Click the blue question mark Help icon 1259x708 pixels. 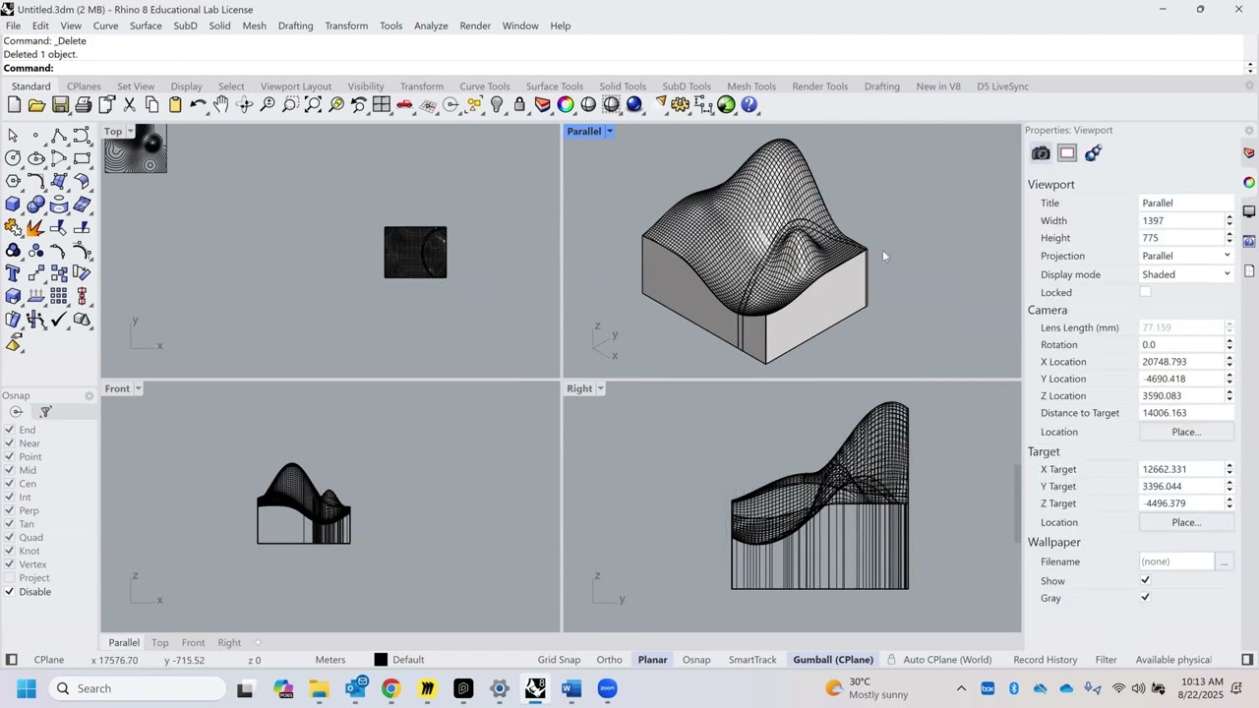pos(749,105)
